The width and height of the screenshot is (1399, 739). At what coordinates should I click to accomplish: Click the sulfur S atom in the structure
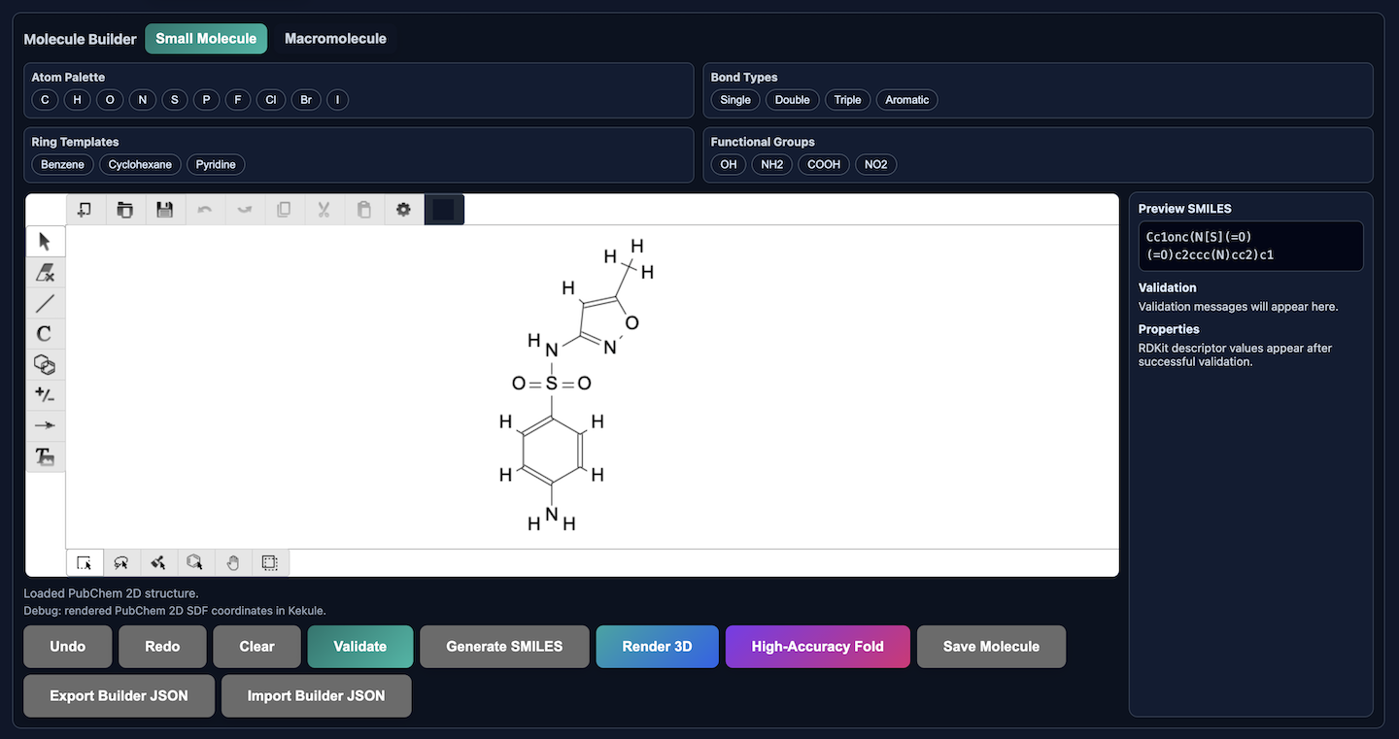pos(552,384)
